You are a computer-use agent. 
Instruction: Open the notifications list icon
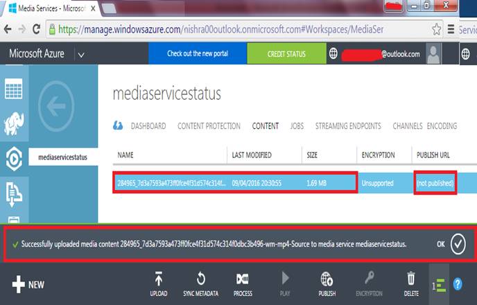pyautogui.click(x=439, y=285)
